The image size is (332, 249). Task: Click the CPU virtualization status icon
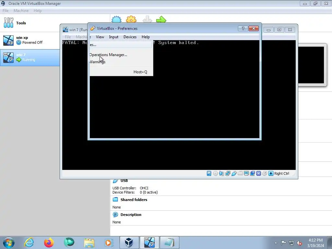(x=258, y=173)
